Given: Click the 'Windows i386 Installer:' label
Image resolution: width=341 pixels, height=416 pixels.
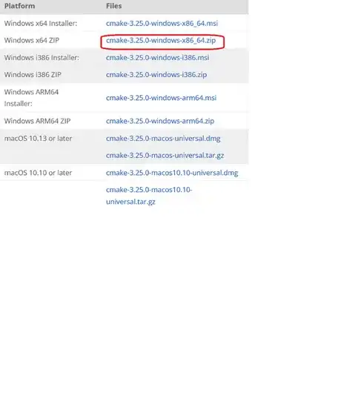Looking at the screenshot, I should pyautogui.click(x=42, y=58).
